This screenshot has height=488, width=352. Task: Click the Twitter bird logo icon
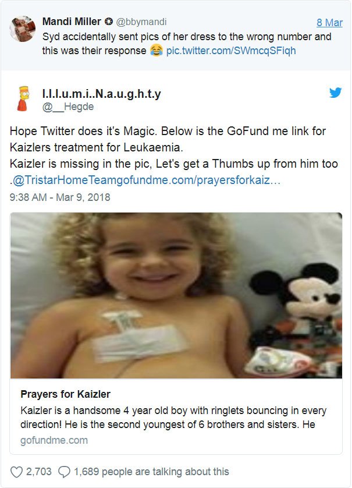coord(336,93)
